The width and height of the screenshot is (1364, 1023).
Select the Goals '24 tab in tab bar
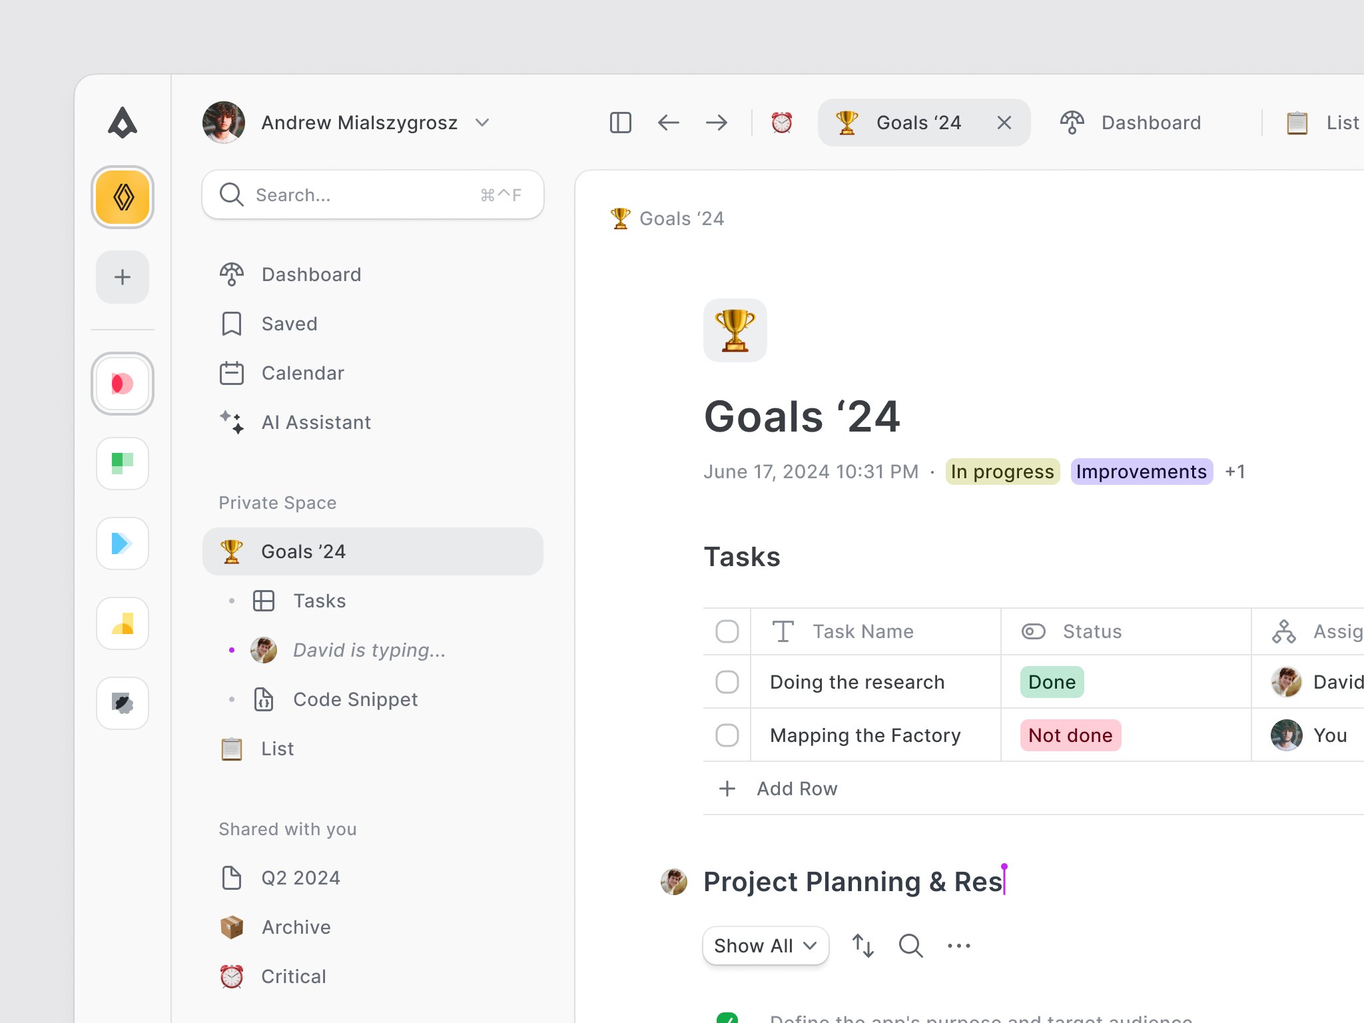coord(918,121)
